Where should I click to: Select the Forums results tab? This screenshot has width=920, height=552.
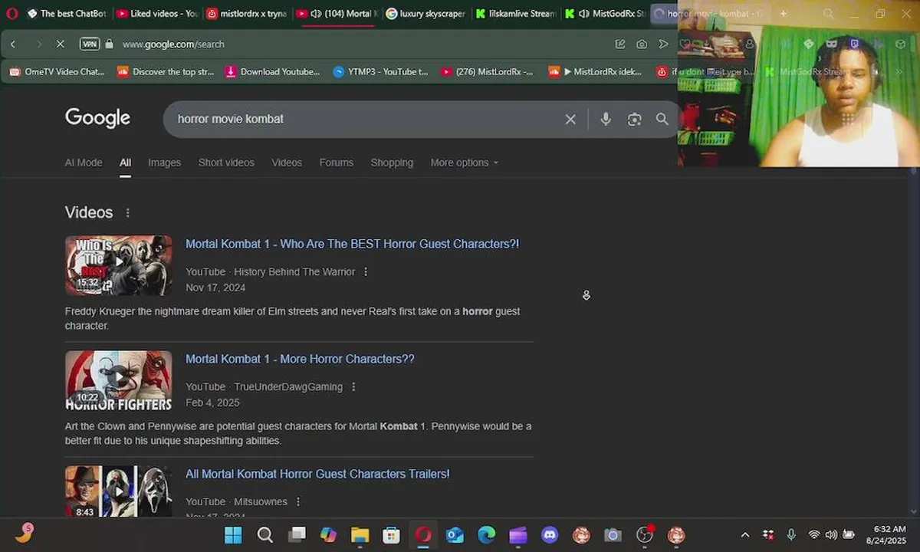pyautogui.click(x=337, y=163)
